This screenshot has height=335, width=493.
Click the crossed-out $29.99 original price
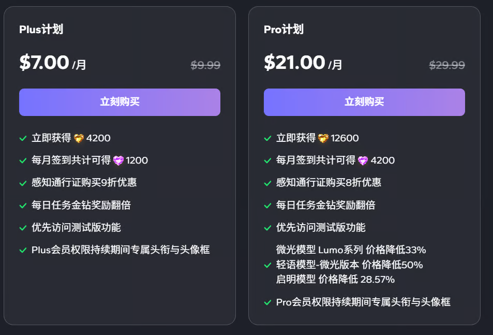[x=447, y=65]
